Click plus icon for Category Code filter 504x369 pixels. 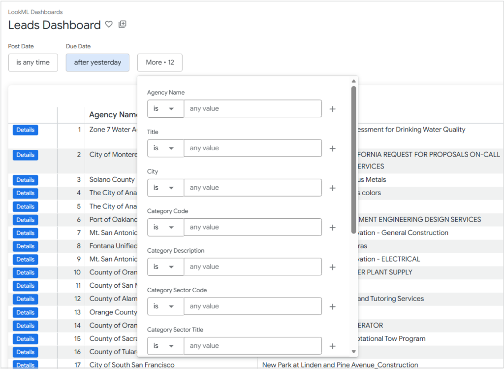(x=332, y=228)
